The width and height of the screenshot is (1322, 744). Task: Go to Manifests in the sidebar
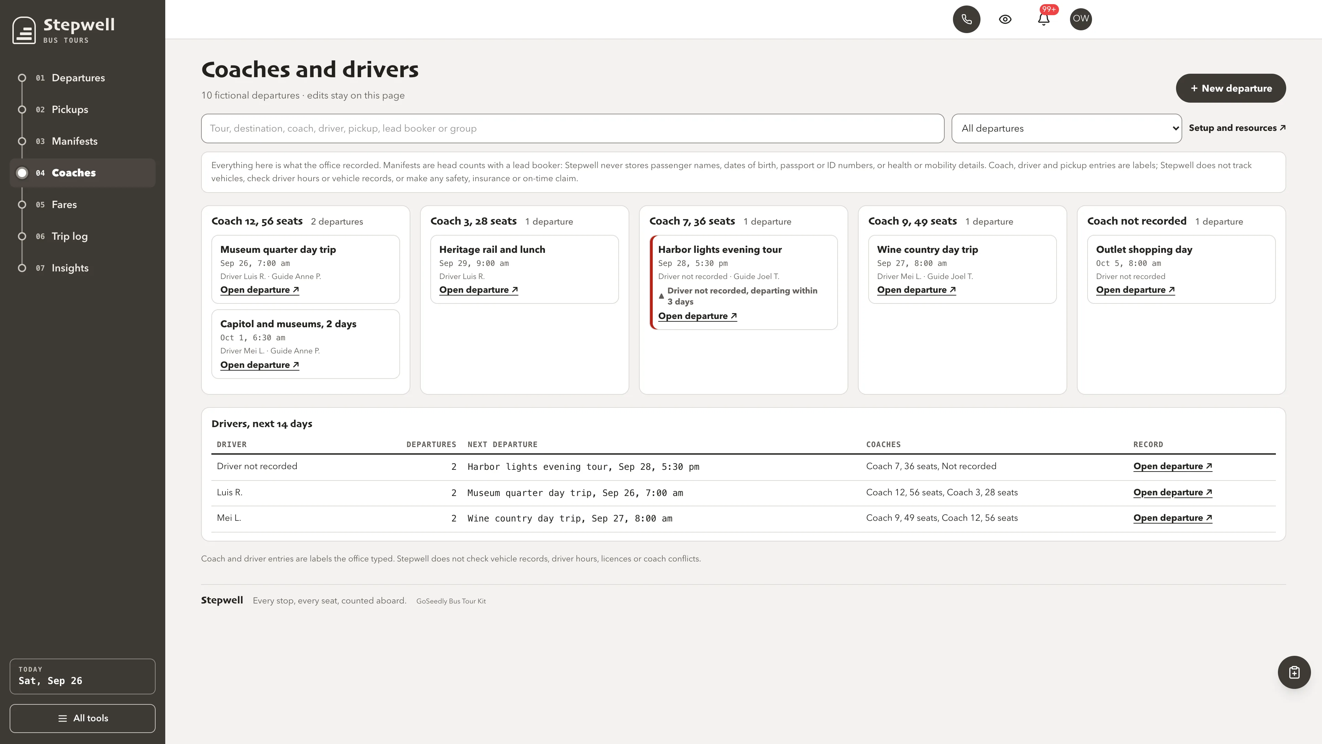pos(83,141)
